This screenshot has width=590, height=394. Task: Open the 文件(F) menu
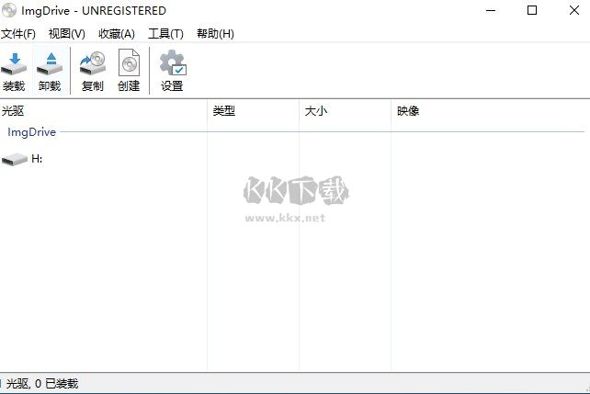click(18, 34)
